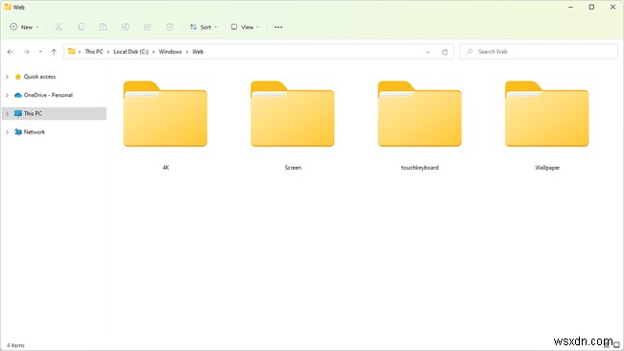Viewport: 624px width, 351px height.
Task: Open the New item dropdown
Action: click(24, 27)
